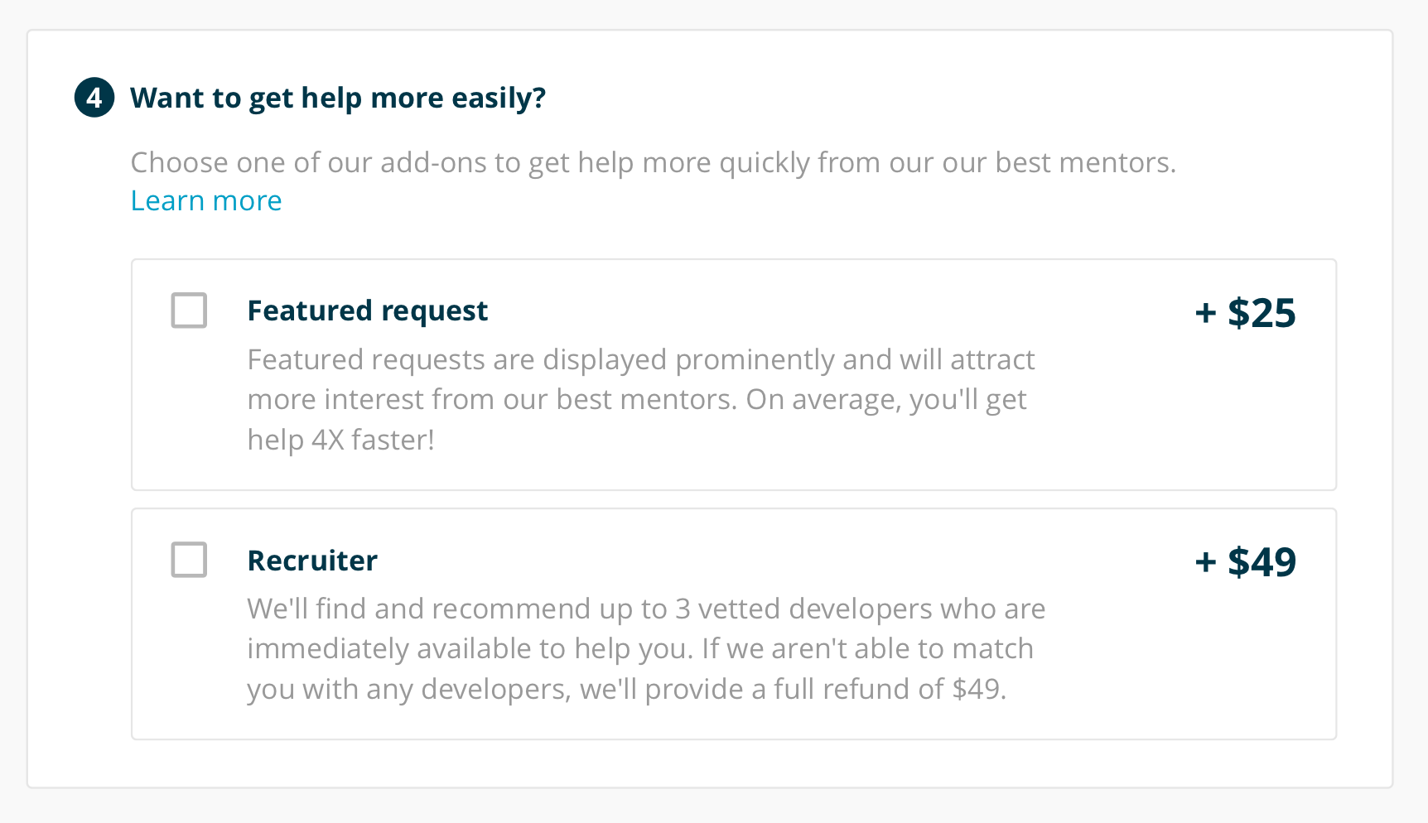This screenshot has width=1428, height=823.
Task: Open the Learn more link
Action: click(x=206, y=201)
